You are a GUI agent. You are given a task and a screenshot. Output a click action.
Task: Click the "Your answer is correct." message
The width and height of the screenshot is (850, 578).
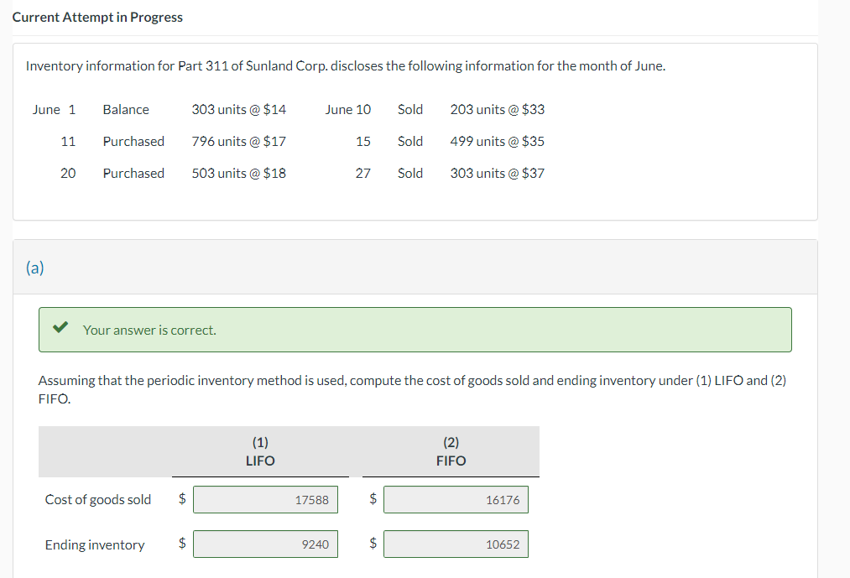(x=149, y=330)
